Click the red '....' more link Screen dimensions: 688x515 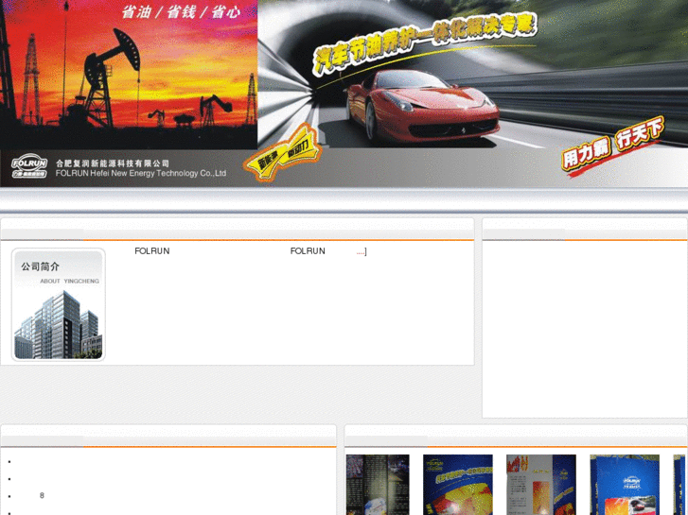coord(361,252)
